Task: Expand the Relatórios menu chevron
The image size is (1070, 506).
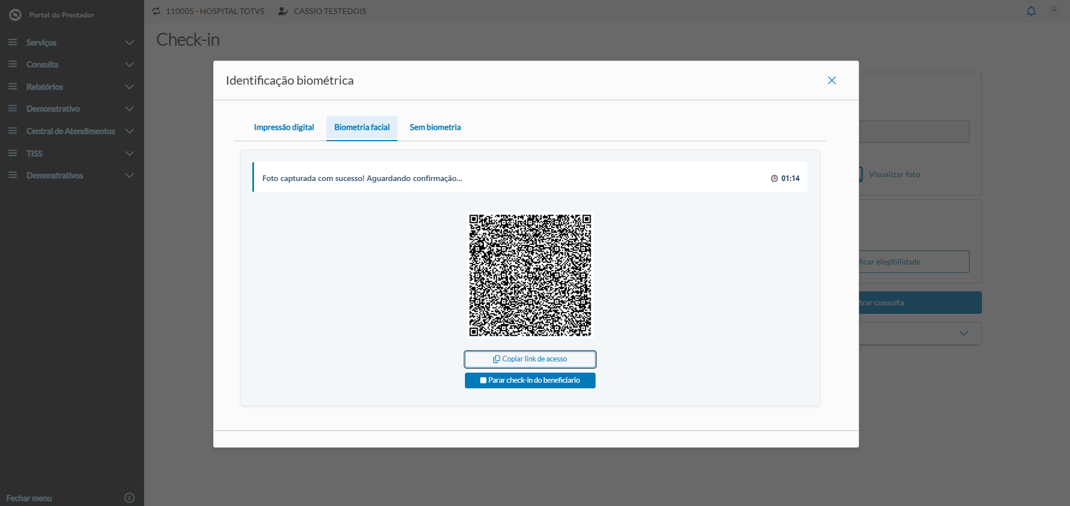Action: (130, 87)
